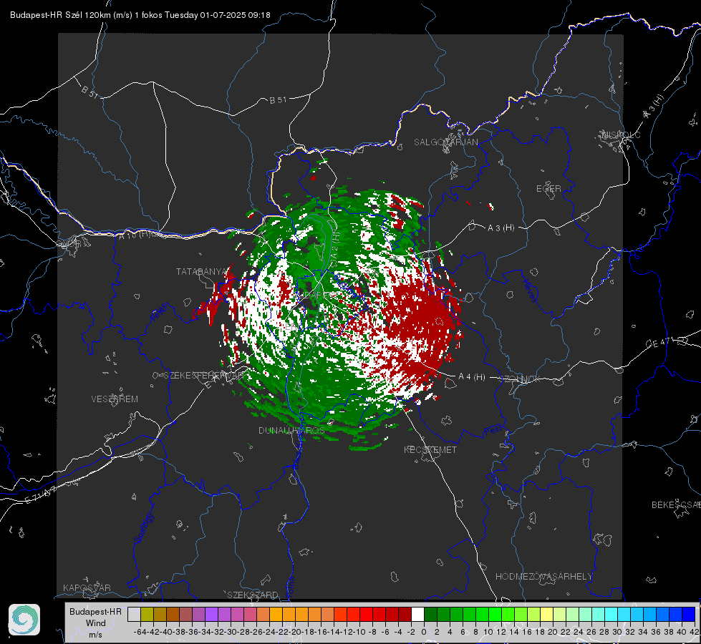The image size is (701, 644).
Task: Click the meteorological service swirl logo
Action: [24, 620]
